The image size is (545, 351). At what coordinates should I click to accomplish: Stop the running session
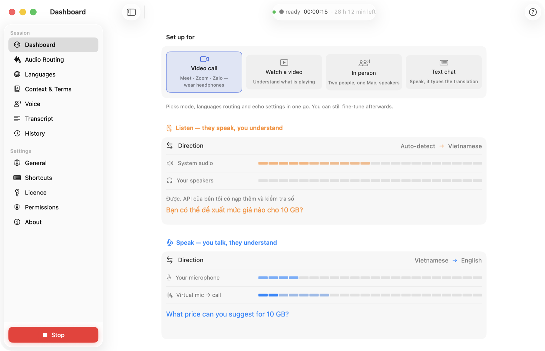[x=53, y=335]
